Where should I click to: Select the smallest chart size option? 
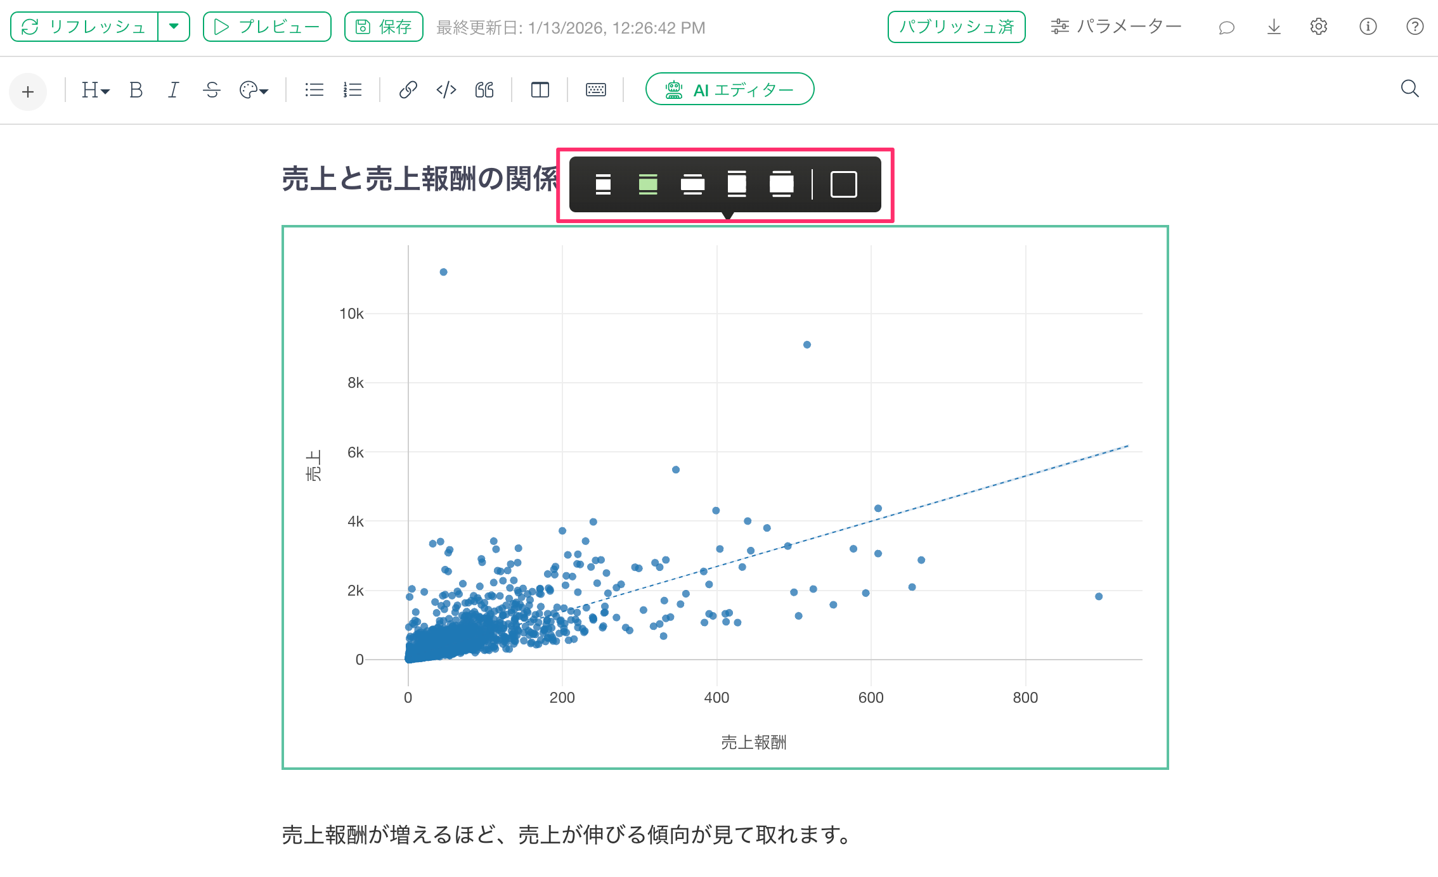point(603,184)
